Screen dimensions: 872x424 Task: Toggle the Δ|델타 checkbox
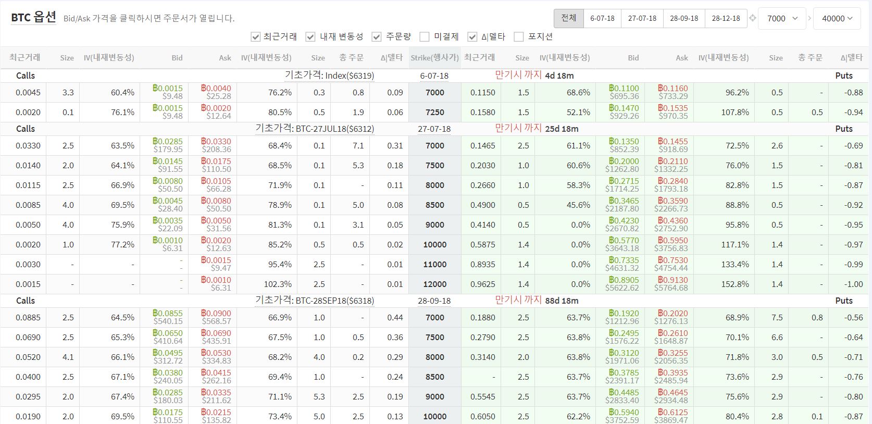pyautogui.click(x=472, y=36)
